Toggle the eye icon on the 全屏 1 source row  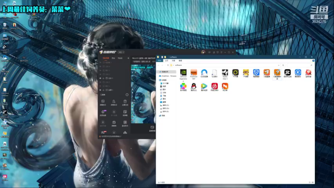point(100,90)
